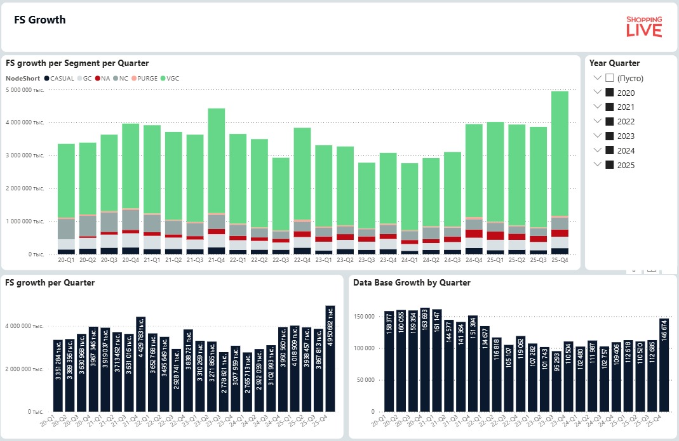Select the GC legend color dot
679x441 pixels.
coord(79,78)
